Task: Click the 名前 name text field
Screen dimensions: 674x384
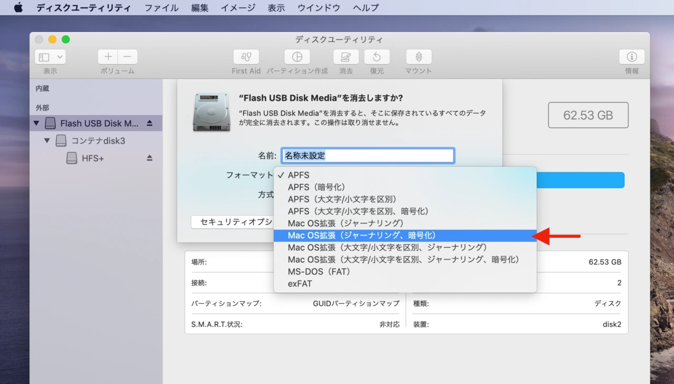Action: coord(368,156)
